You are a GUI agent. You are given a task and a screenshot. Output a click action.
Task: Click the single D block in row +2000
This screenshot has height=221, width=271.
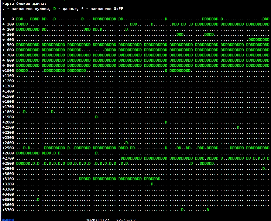(x=166, y=122)
